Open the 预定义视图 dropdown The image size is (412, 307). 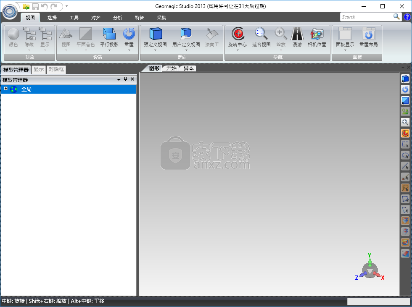coord(155,50)
